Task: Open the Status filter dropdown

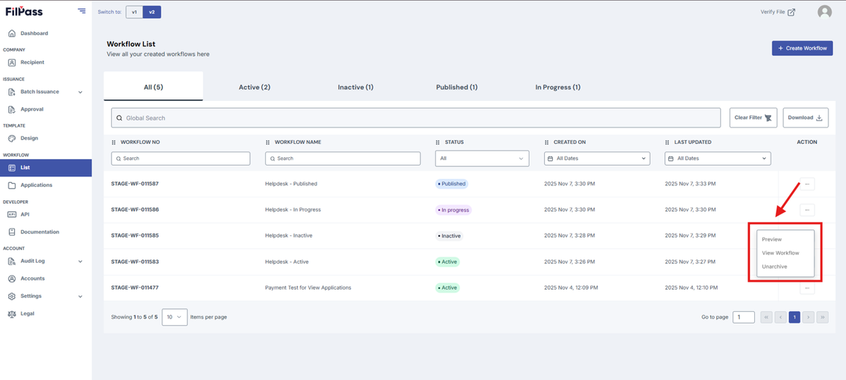Action: click(482, 159)
